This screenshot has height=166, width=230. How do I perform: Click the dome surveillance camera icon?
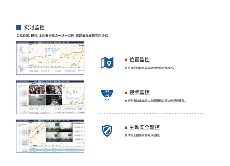click(x=107, y=95)
